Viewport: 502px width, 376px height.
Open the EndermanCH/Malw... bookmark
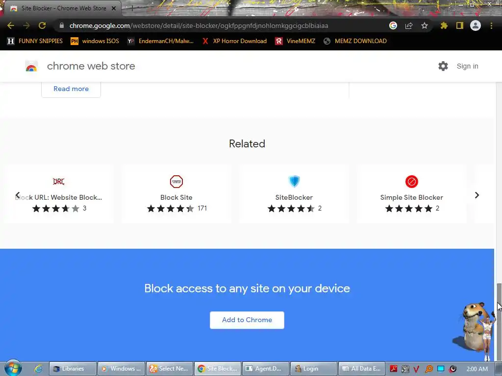(161, 41)
